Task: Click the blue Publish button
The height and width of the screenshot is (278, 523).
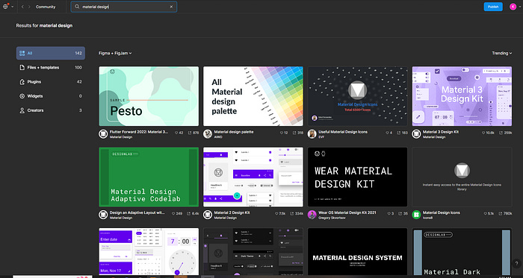Action: [493, 7]
